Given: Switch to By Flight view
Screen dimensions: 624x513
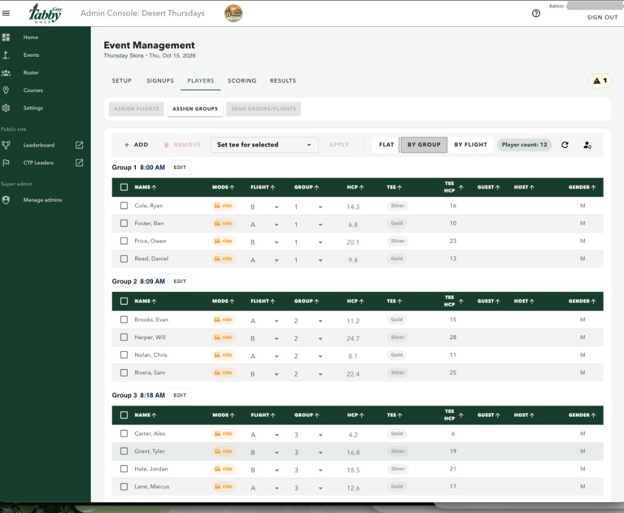Looking at the screenshot, I should click(x=470, y=145).
